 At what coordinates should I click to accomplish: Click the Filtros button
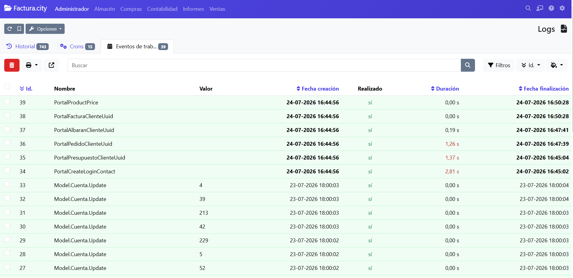click(499, 65)
